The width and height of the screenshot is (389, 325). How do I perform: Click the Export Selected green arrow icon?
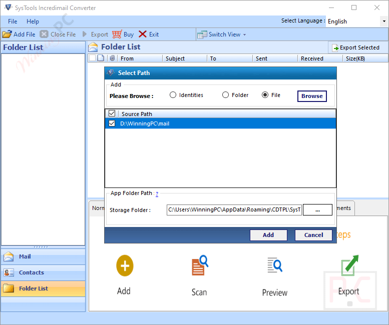coord(335,48)
